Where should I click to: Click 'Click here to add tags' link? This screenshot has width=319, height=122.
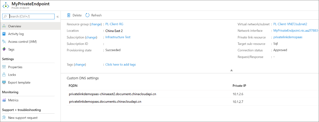click(120, 64)
